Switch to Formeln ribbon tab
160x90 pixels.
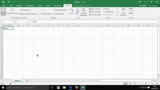pos(40,5)
